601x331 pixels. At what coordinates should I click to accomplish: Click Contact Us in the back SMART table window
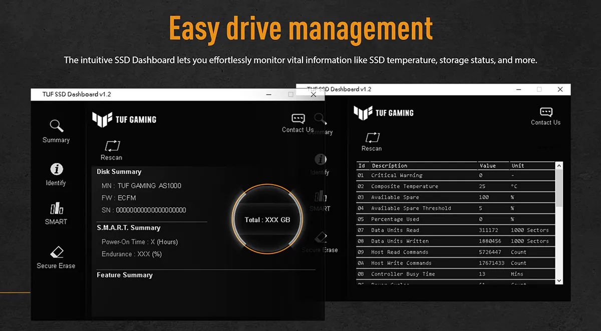(x=546, y=116)
